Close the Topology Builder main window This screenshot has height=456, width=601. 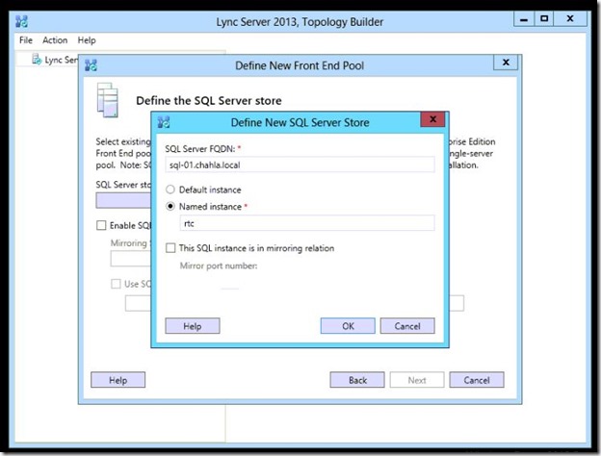pos(570,19)
